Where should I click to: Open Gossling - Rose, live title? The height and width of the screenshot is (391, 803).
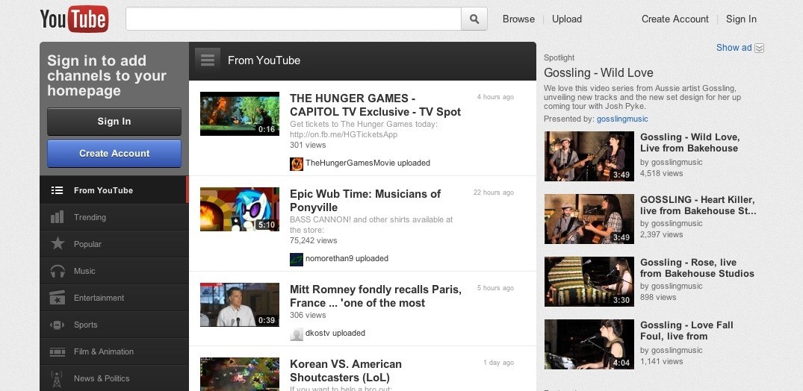pos(697,268)
